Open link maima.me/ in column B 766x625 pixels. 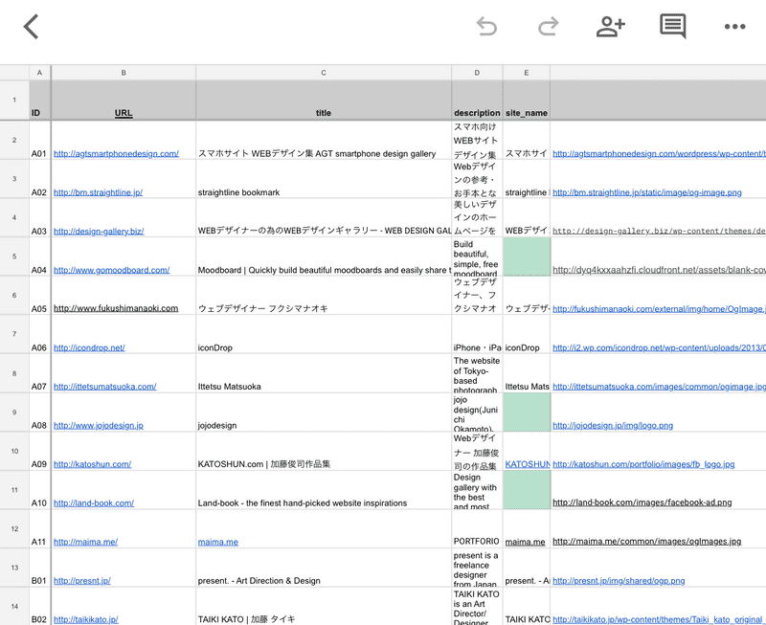85,542
